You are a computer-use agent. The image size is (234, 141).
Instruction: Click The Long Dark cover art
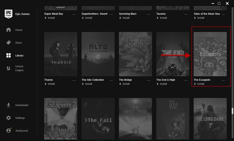pos(210,119)
